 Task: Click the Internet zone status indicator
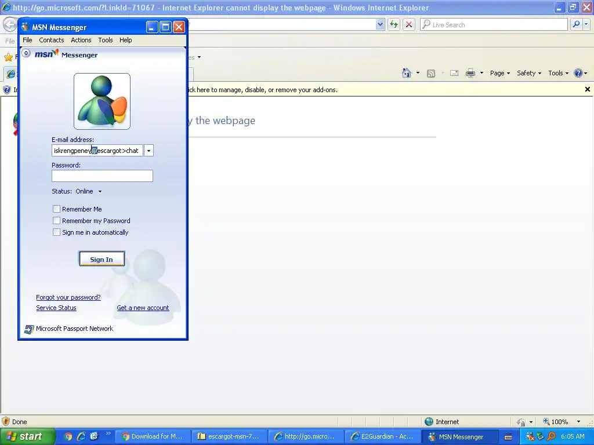(x=441, y=422)
